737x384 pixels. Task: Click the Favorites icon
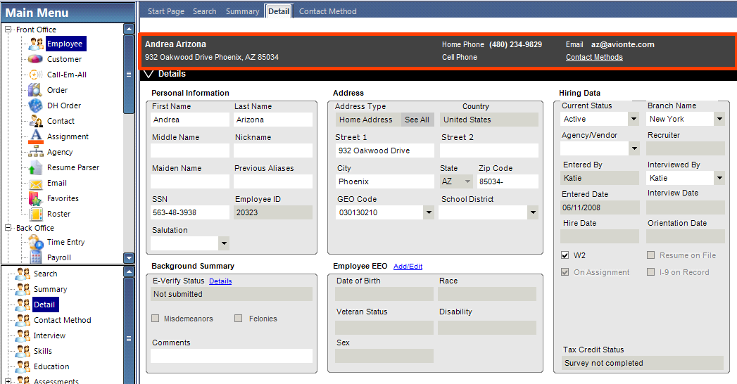coord(35,198)
